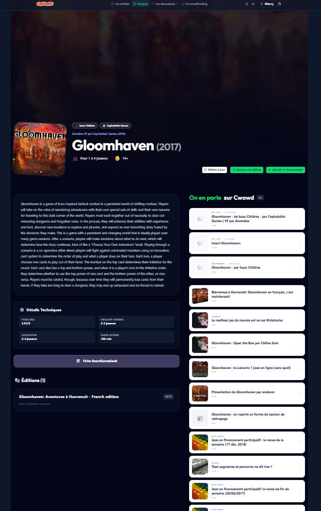Open Le meilleur jeu du monde article
Image resolution: width=321 pixels, height=511 pixels.
[247, 320]
